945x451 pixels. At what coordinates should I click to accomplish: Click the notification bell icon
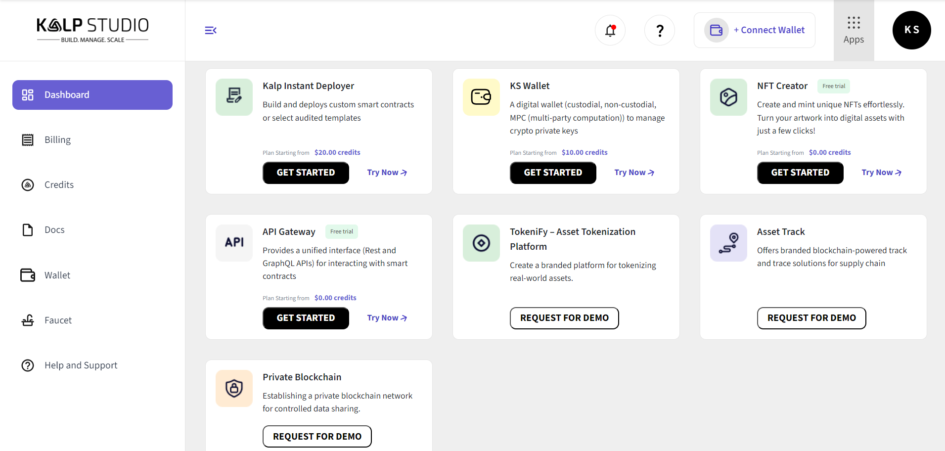click(x=610, y=31)
